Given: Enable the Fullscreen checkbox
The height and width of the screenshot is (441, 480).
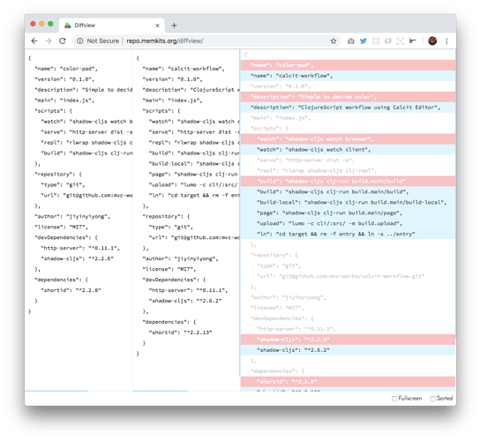Looking at the screenshot, I should point(394,399).
